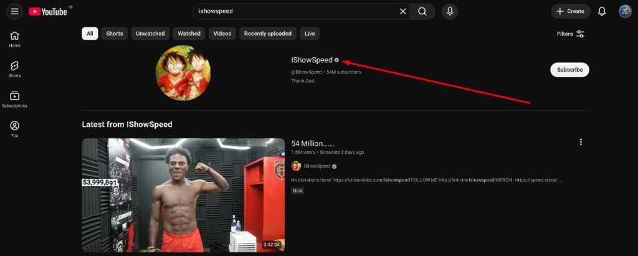Click the magnifier search button

[x=422, y=11]
